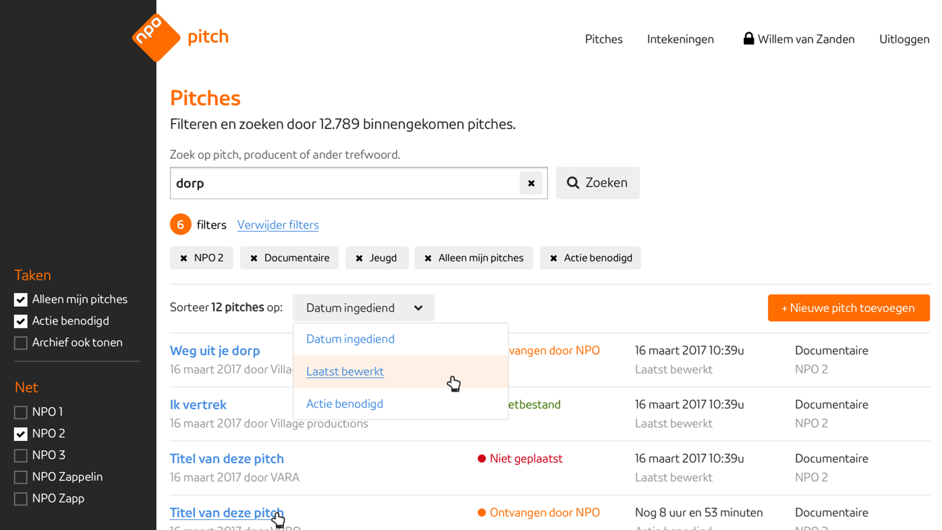Open the Intekeningen menu item
The image size is (942, 530).
click(680, 39)
